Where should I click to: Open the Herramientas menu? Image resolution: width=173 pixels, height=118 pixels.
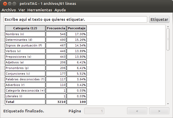click(x=39, y=10)
